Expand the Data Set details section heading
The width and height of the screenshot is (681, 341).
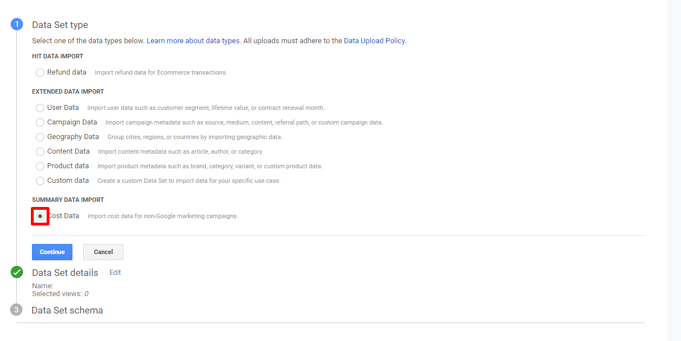point(65,273)
